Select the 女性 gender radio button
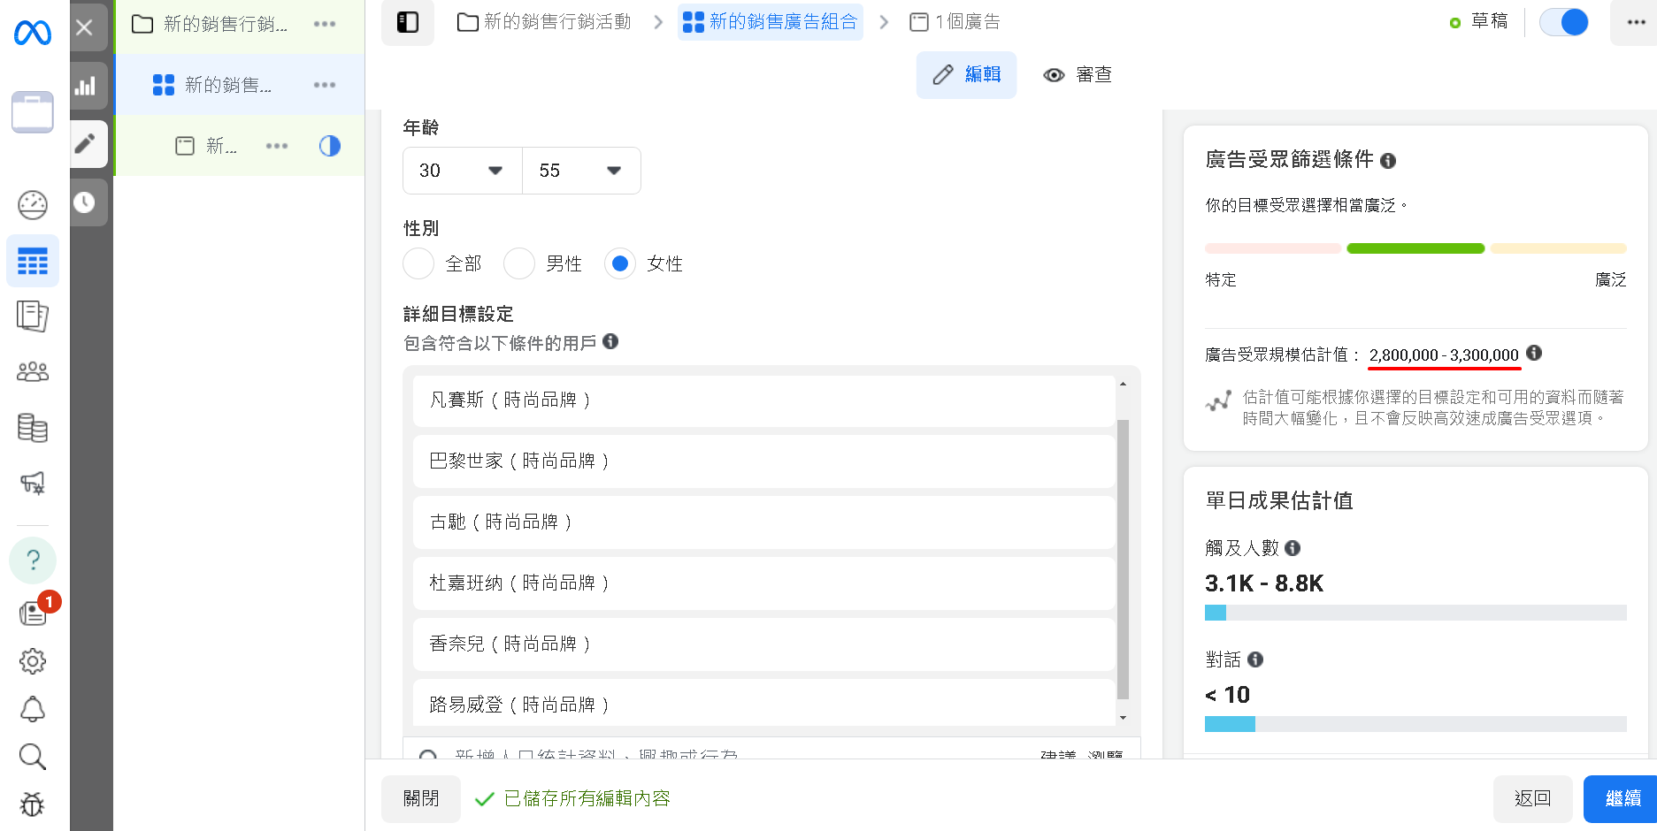This screenshot has height=831, width=1657. [620, 263]
